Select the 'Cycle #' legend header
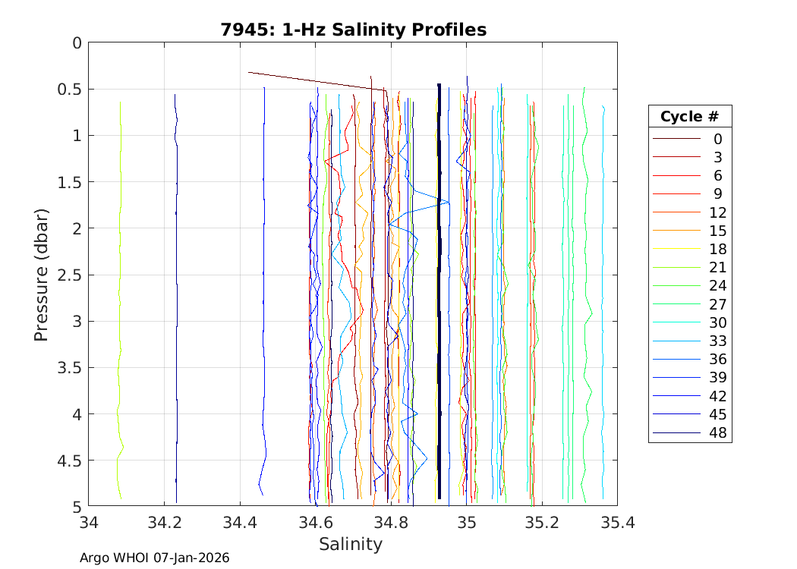This screenshot has height=569, width=797. tap(689, 117)
